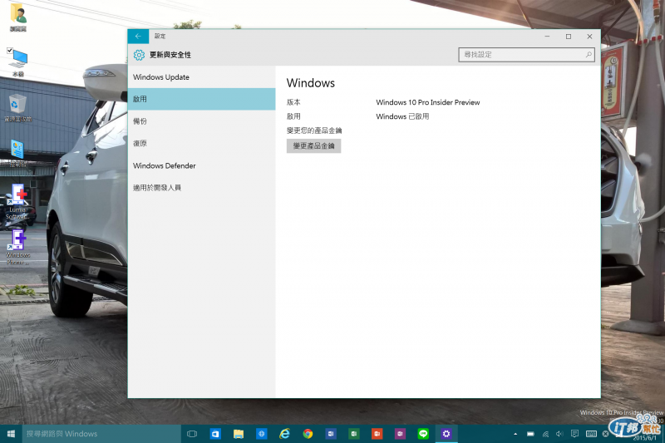Select Windows Defender in sidebar

(201, 165)
